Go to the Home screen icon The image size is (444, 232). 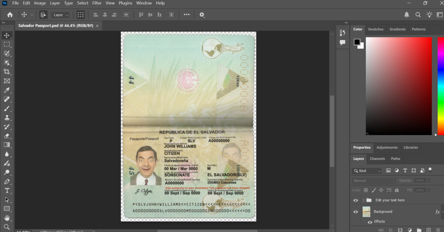click(10, 15)
